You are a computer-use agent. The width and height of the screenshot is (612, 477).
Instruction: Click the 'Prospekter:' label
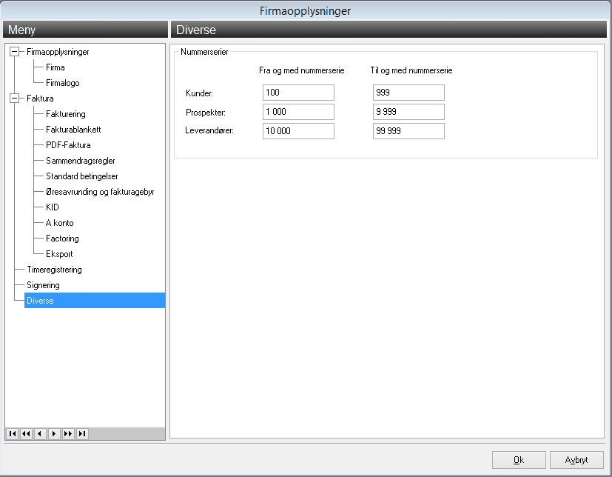206,113
